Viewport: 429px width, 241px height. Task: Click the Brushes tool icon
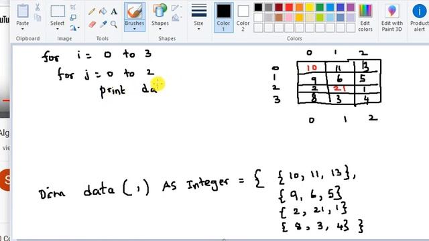(x=134, y=11)
